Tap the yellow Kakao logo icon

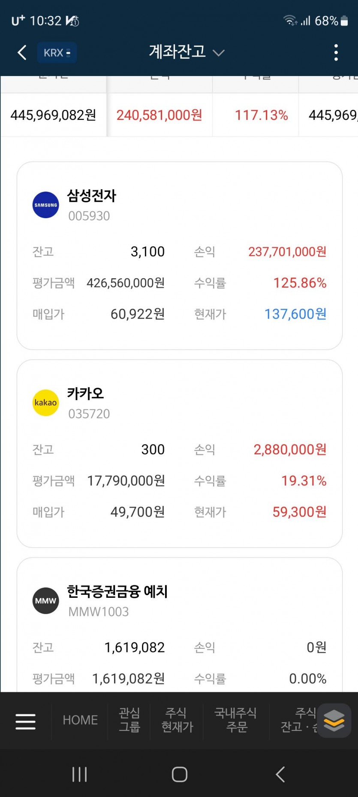(46, 403)
